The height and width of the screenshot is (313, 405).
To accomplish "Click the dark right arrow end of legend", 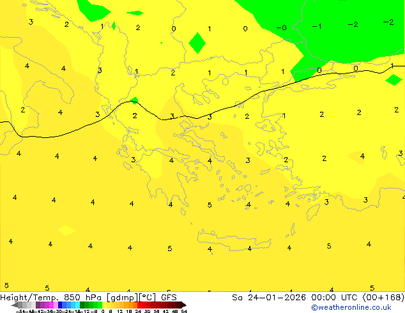I will (184, 305).
